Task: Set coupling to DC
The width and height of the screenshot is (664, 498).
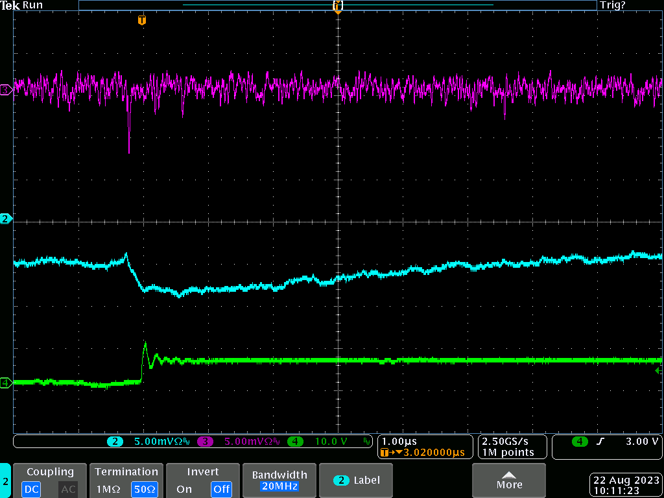Action: pos(31,489)
